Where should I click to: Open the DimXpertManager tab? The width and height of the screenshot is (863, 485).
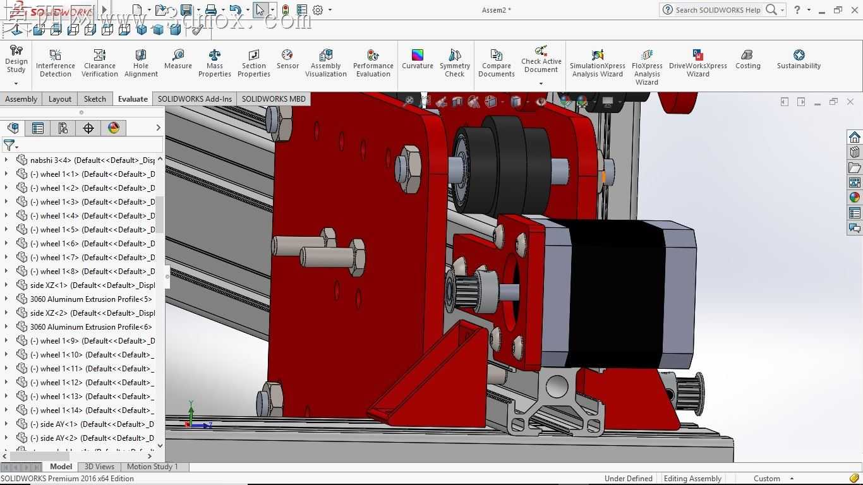click(x=88, y=128)
